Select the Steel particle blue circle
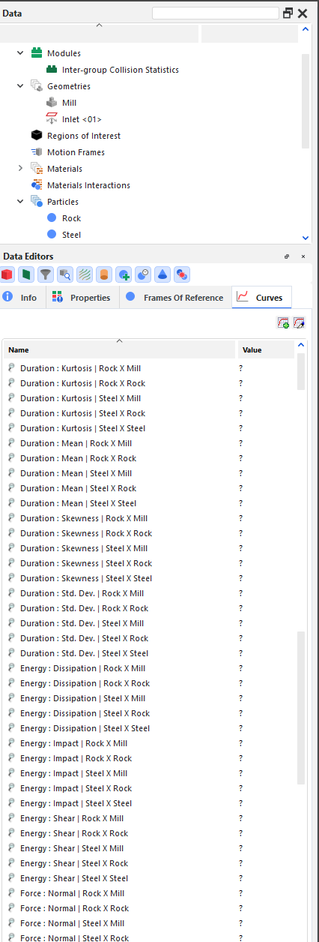The width and height of the screenshot is (319, 942). click(x=52, y=235)
